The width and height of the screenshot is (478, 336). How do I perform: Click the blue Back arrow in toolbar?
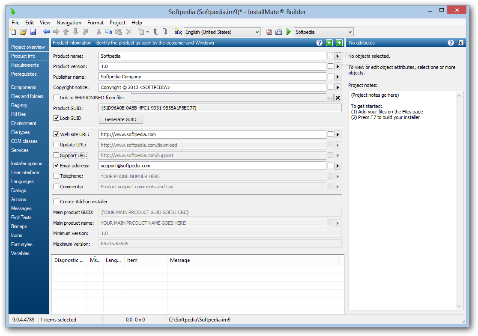point(46,32)
